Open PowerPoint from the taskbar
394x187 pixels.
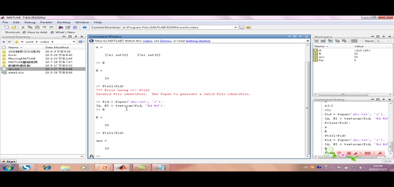pyautogui.click(x=103, y=167)
